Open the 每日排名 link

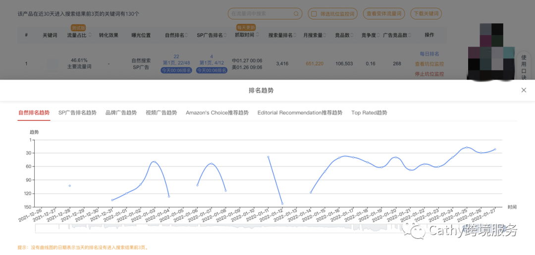tap(429, 54)
